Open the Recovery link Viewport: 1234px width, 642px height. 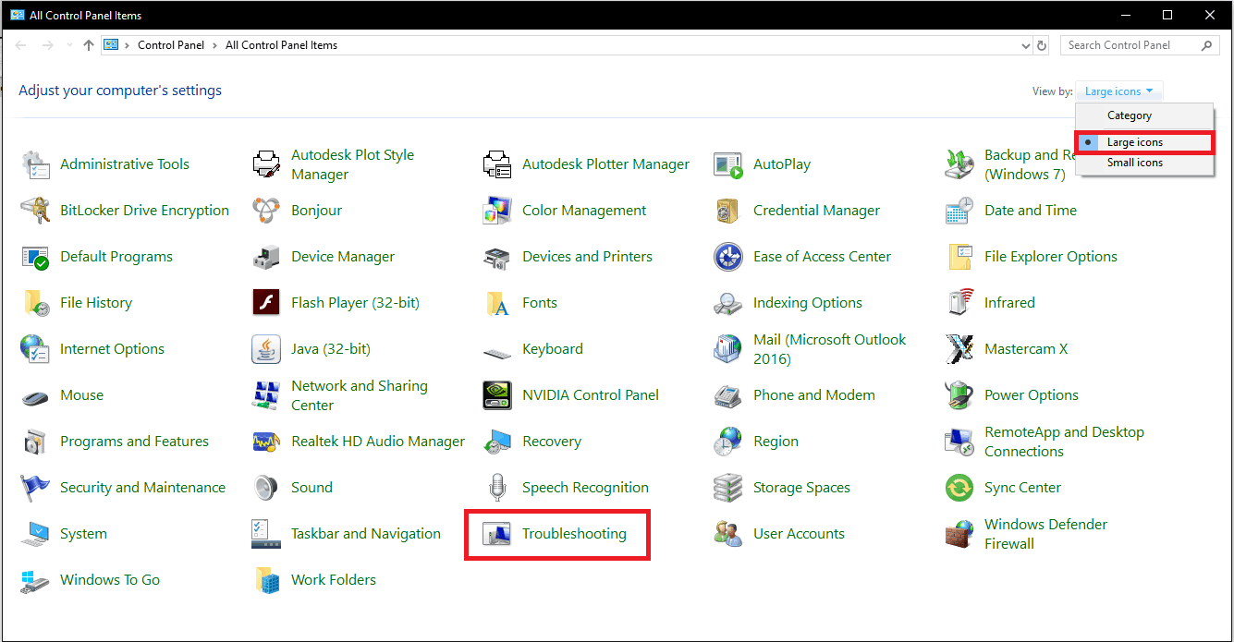pyautogui.click(x=552, y=442)
